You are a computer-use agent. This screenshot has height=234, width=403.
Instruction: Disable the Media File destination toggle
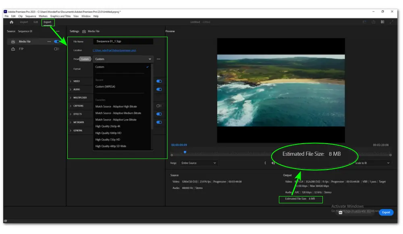click(x=56, y=41)
